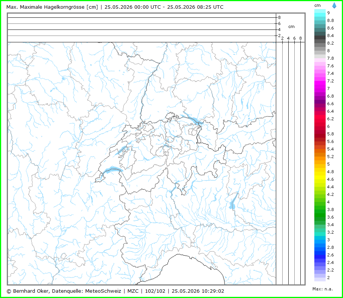Select Lake Garda on the map
343x298 pixels.
233,203
